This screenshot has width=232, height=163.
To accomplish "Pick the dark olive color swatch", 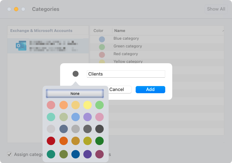I will pos(64,154).
